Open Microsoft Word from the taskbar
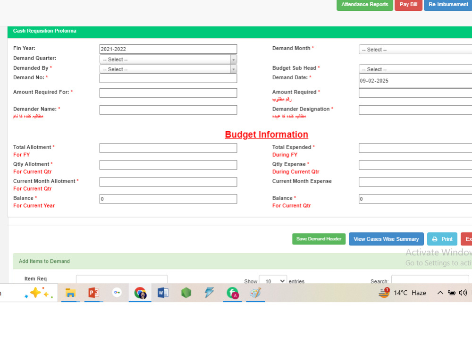This screenshot has width=472, height=354. (163, 293)
